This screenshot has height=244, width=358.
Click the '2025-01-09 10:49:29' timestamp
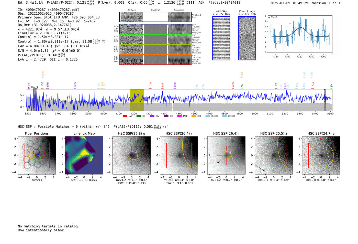click(x=289, y=3)
